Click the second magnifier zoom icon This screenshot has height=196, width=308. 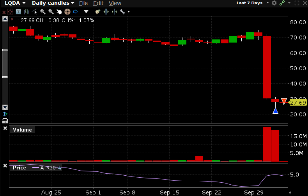point(51,12)
